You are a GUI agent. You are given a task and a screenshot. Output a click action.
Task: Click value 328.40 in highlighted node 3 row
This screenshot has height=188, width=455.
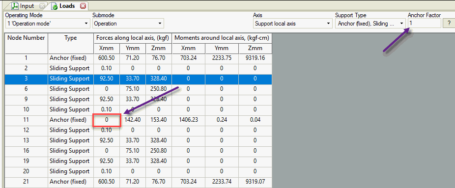158,79
